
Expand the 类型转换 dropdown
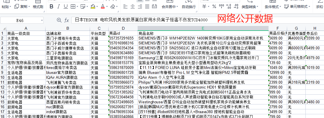tap(257, 7)
